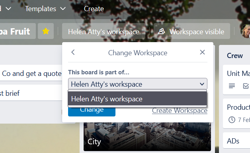Click the Create button in top bar

(x=94, y=9)
